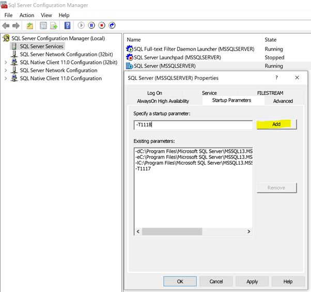311x292 pixels.
Task: Select the -eC:\Program Files parameter row
Action: point(194,157)
